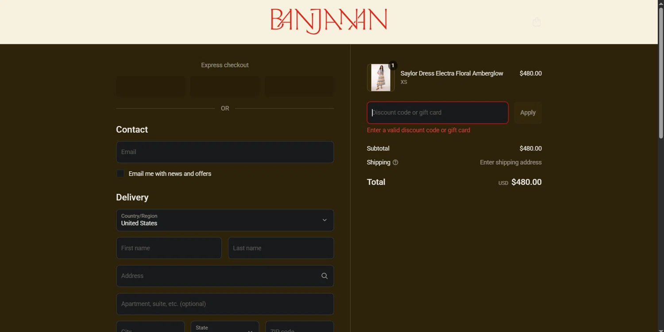664x332 pixels.
Task: Click the Delivery heading
Action: [132, 197]
